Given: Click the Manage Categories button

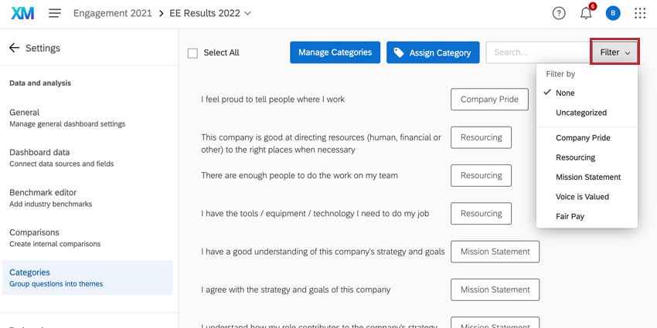Looking at the screenshot, I should tap(335, 52).
